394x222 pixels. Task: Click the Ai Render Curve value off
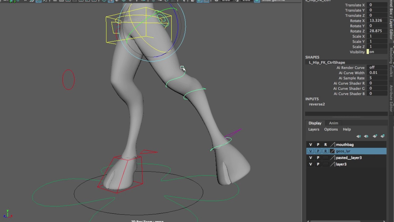point(378,68)
